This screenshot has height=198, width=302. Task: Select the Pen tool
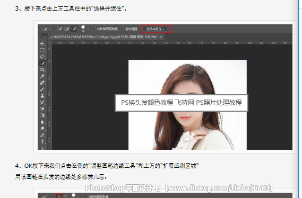(x=42, y=135)
